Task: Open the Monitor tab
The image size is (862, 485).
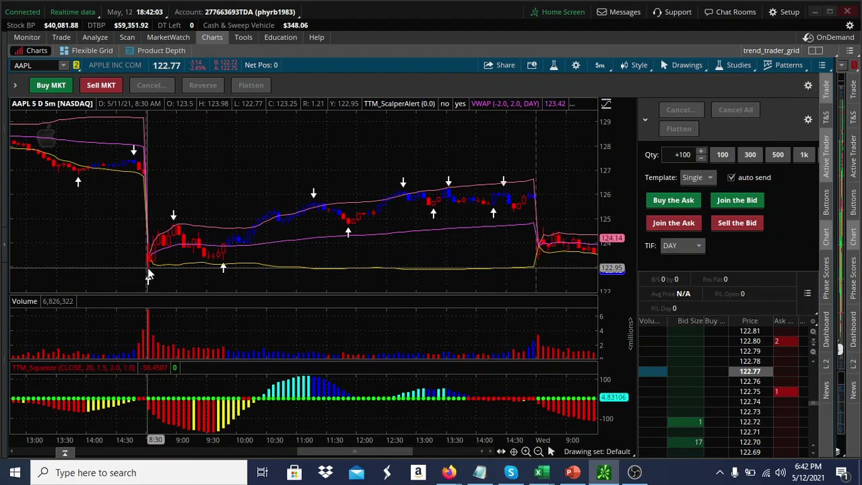Action: tap(27, 38)
